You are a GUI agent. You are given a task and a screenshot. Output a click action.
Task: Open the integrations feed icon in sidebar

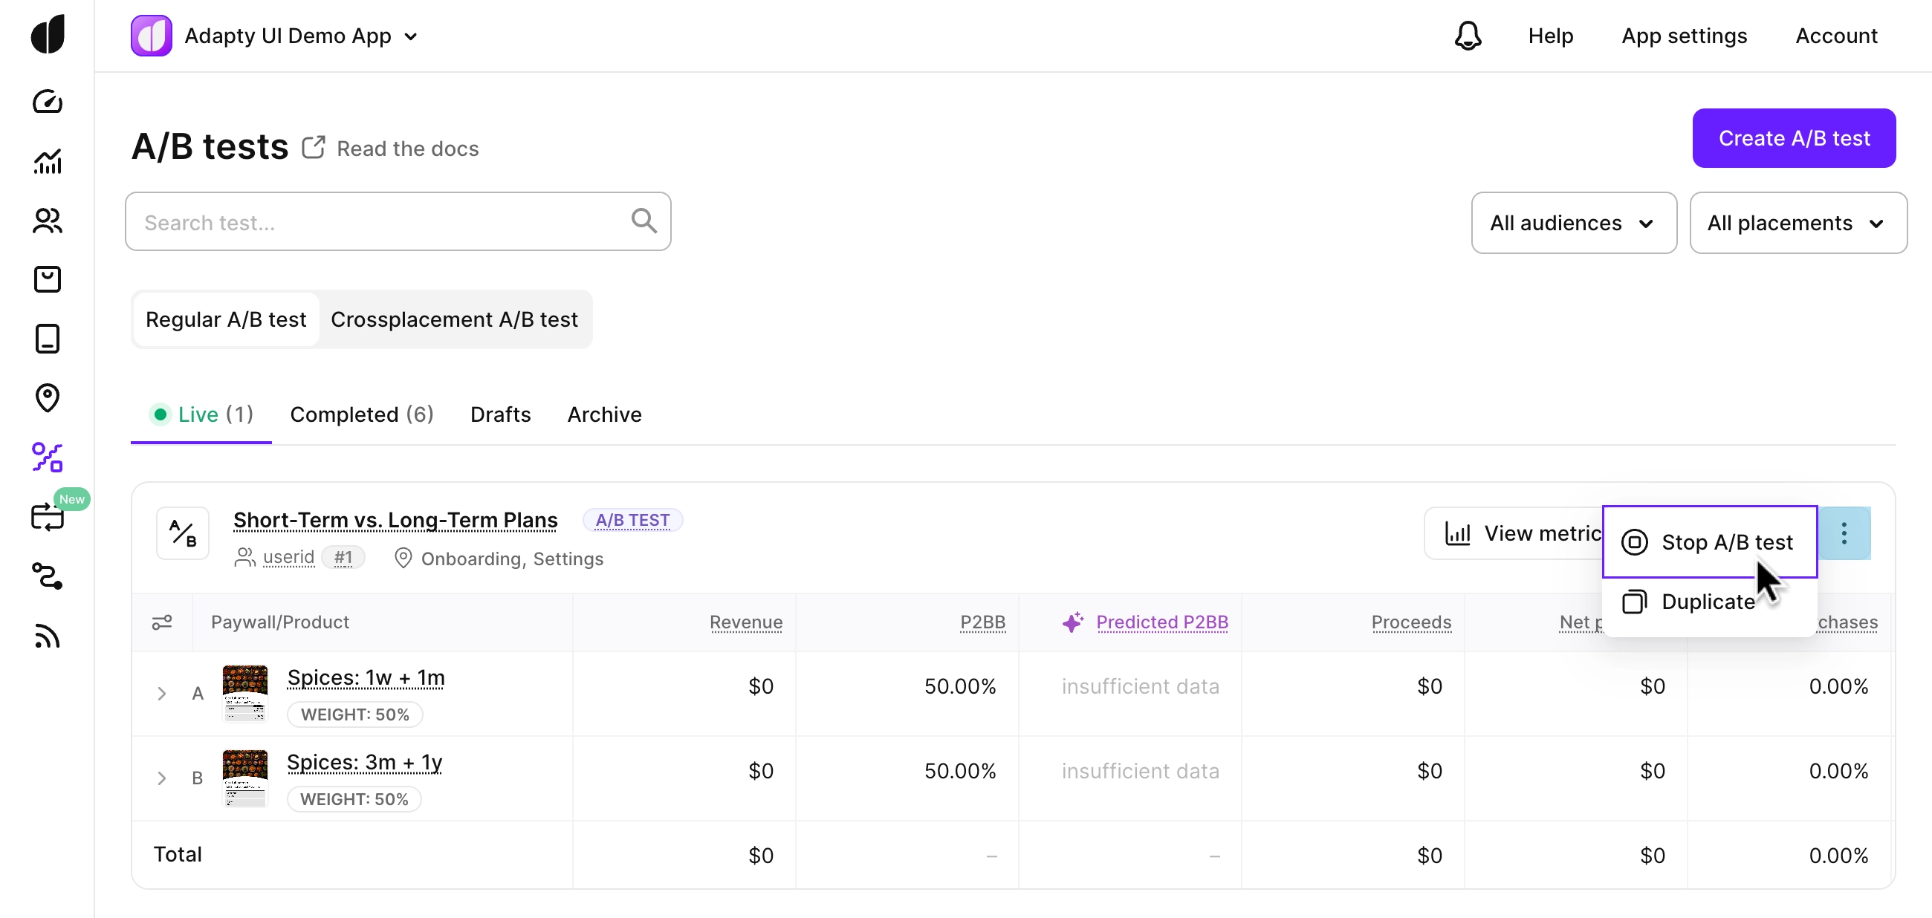(x=48, y=636)
